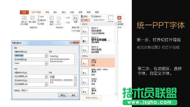Open the Master Layout (母版版式) icon
This screenshot has height=107, width=190.
(52, 18)
